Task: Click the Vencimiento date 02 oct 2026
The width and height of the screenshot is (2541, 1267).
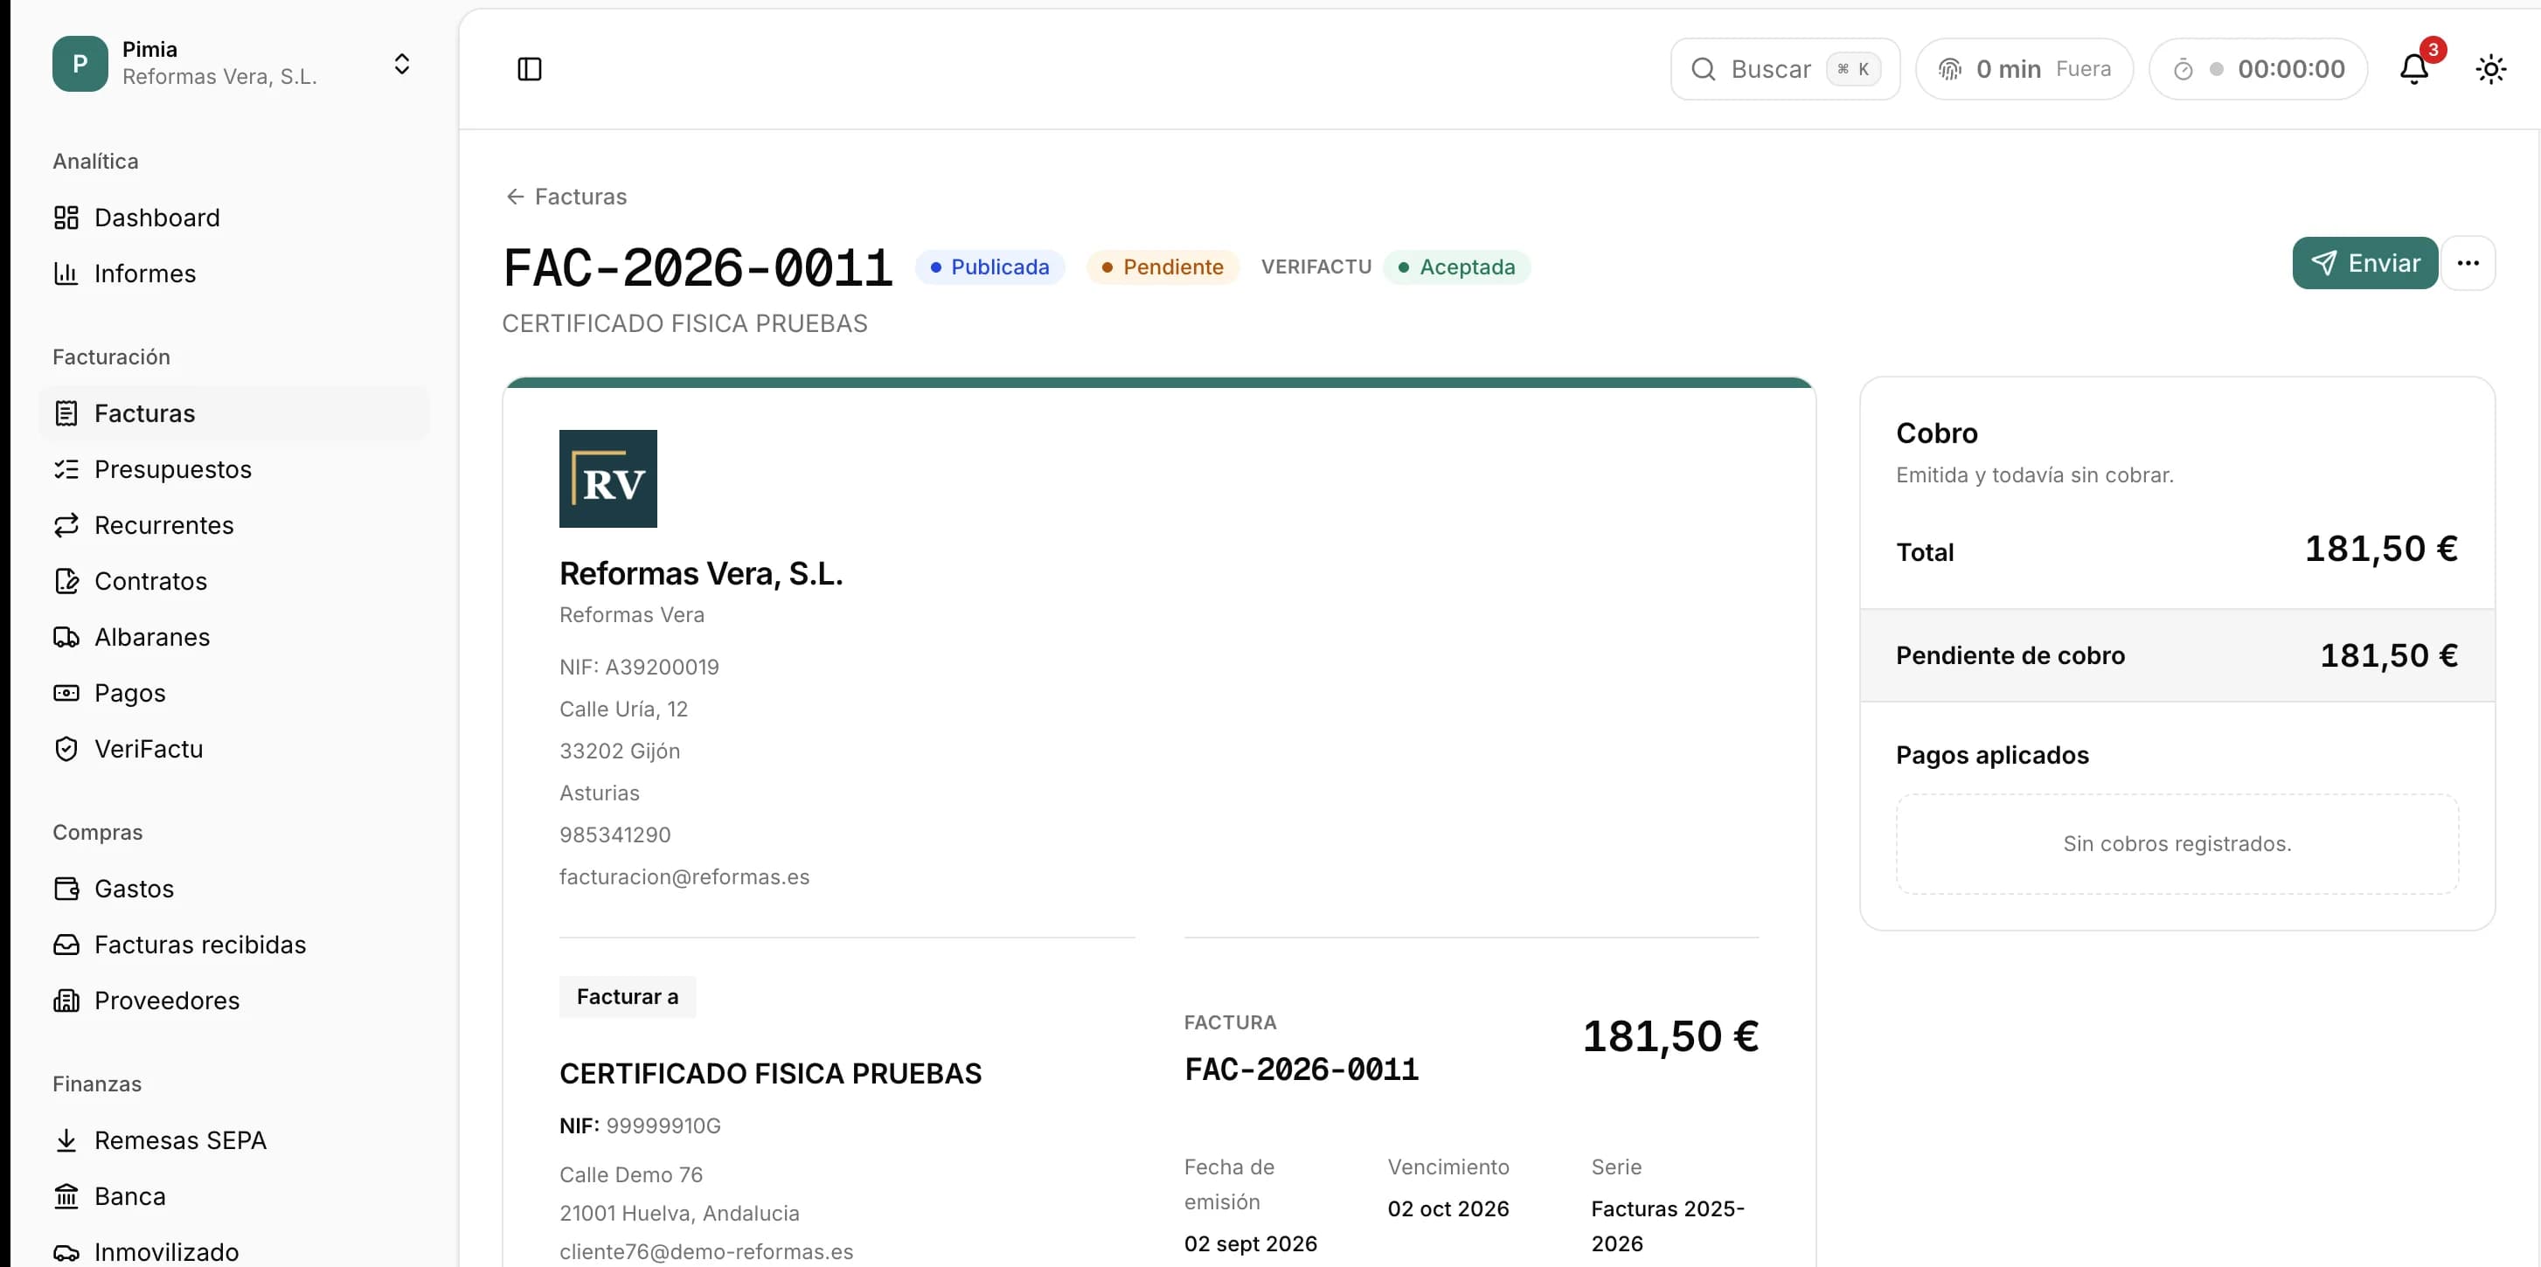Action: tap(1448, 1208)
